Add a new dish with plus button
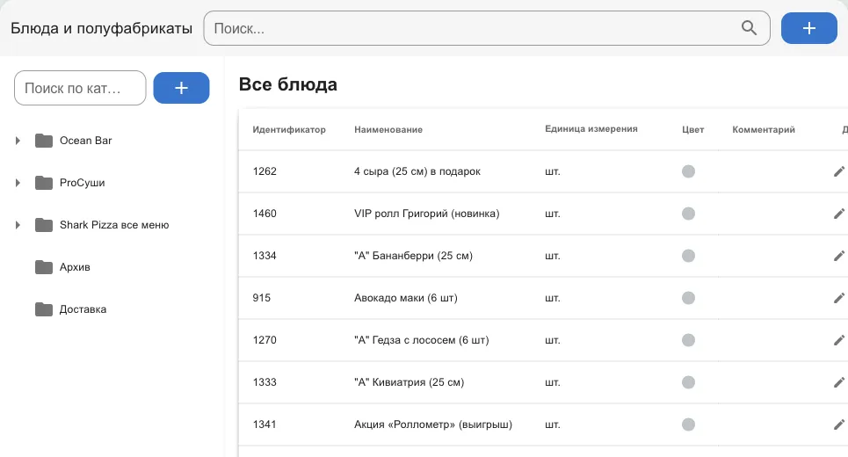The height and width of the screenshot is (457, 848). (809, 28)
